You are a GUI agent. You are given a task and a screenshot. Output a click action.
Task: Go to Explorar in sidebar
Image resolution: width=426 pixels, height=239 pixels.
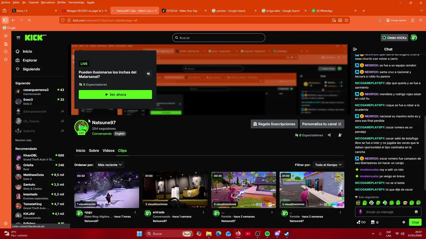point(30,60)
